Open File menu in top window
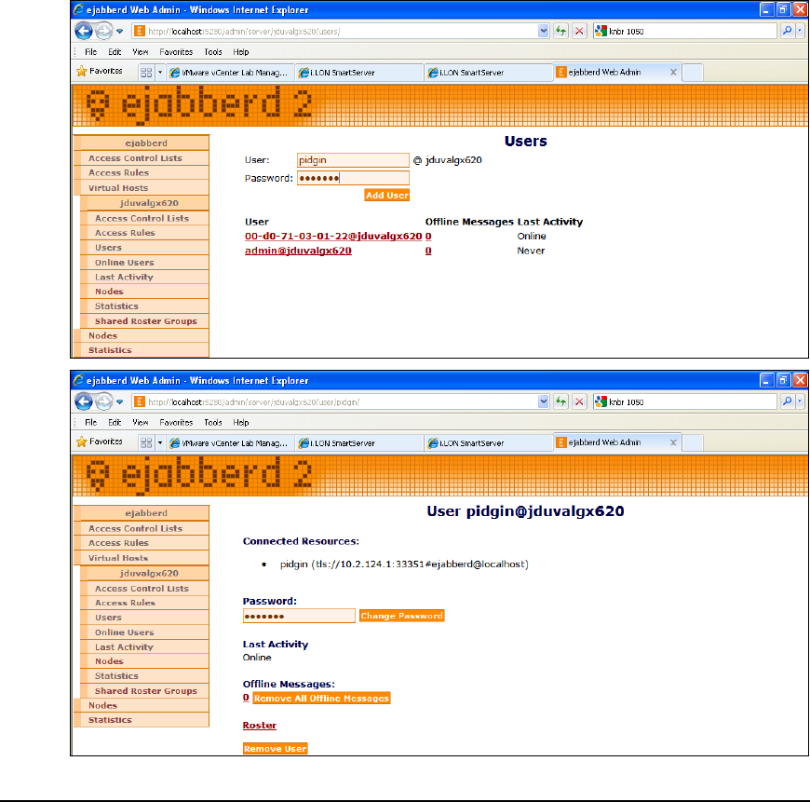810x802 pixels. pos(91,51)
